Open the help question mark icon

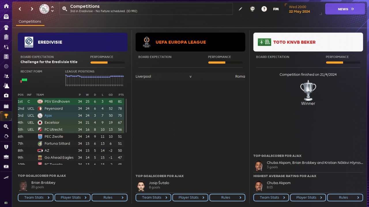(264, 9)
